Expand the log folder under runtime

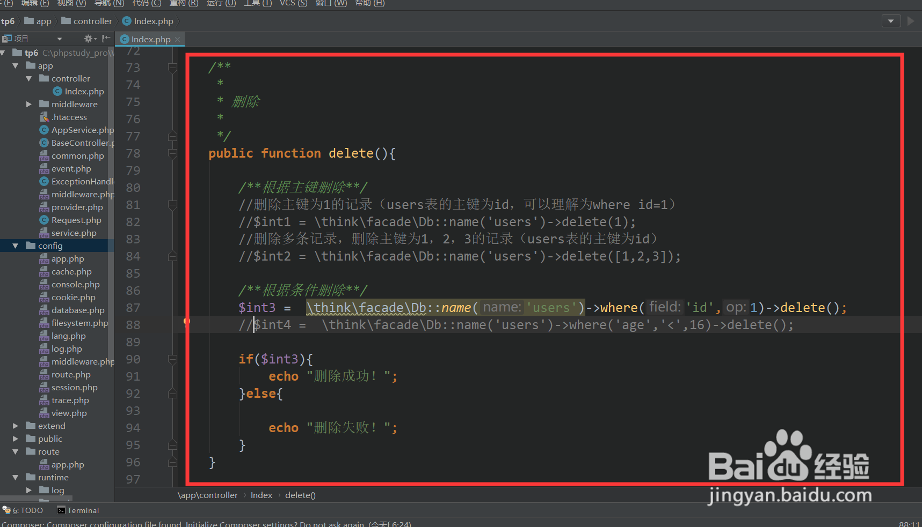[29, 490]
